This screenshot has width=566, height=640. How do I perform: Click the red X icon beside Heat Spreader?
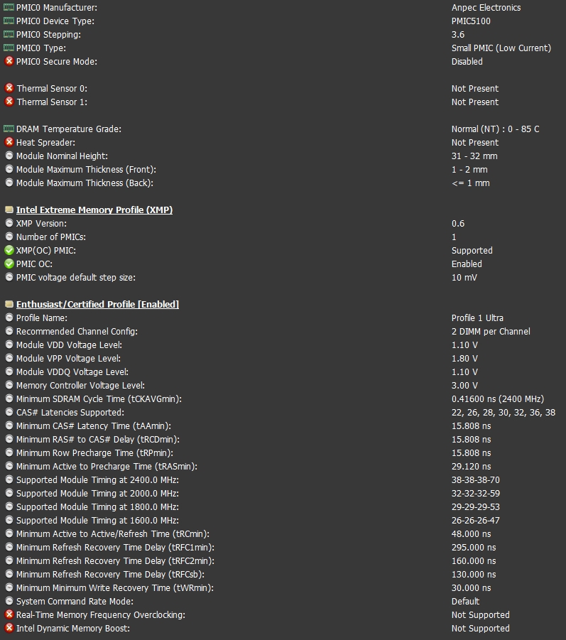(9, 142)
